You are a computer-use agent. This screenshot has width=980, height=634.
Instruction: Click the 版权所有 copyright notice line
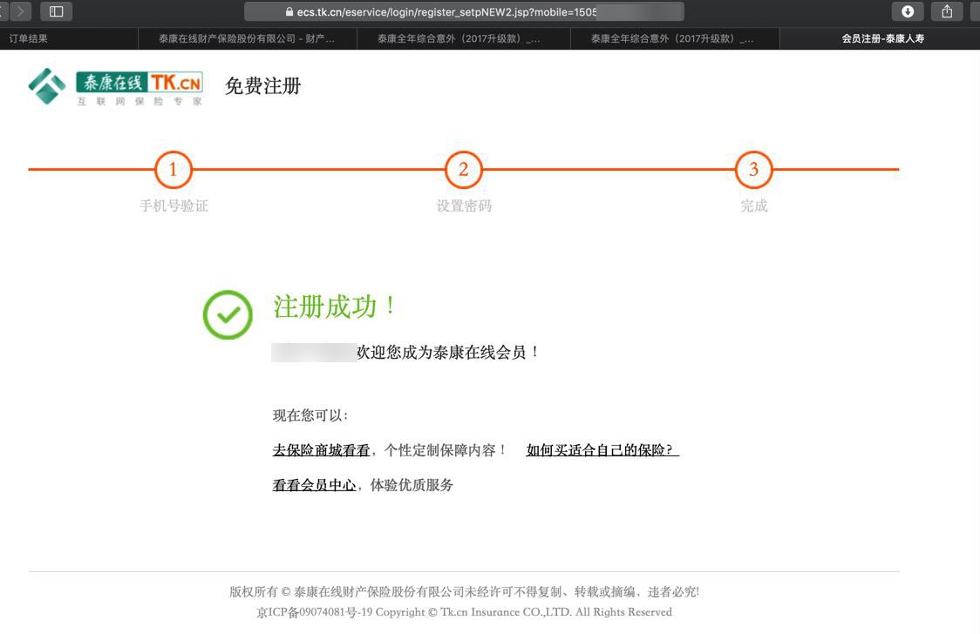click(464, 591)
